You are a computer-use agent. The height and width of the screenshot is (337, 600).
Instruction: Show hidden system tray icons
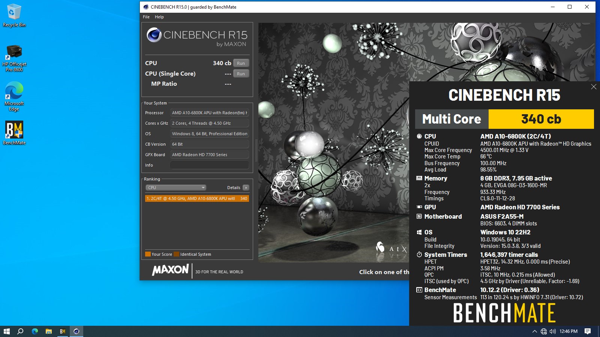[x=534, y=331]
